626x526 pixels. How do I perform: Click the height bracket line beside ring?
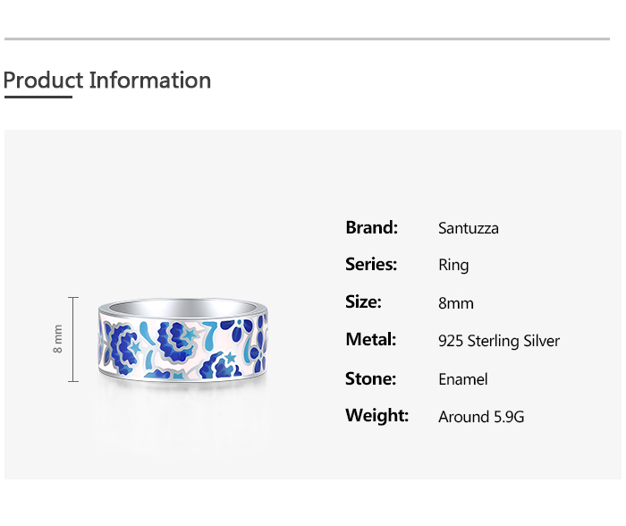coord(73,339)
